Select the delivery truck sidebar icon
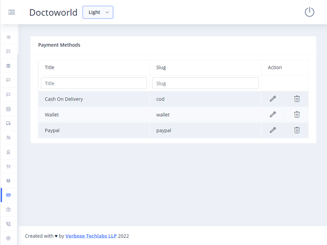The width and height of the screenshot is (327, 245). 9,123
